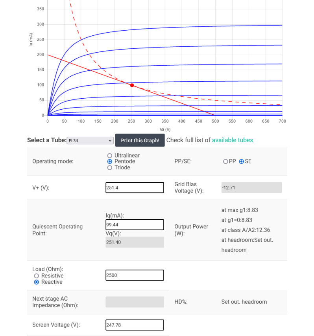The width and height of the screenshot is (314, 336).
Task: Switch to PP push-pull configuration
Action: pyautogui.click(x=225, y=162)
